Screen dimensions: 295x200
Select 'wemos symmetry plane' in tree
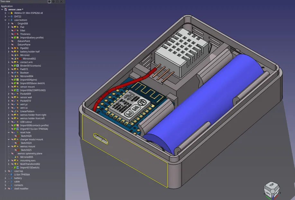click(x=30, y=154)
